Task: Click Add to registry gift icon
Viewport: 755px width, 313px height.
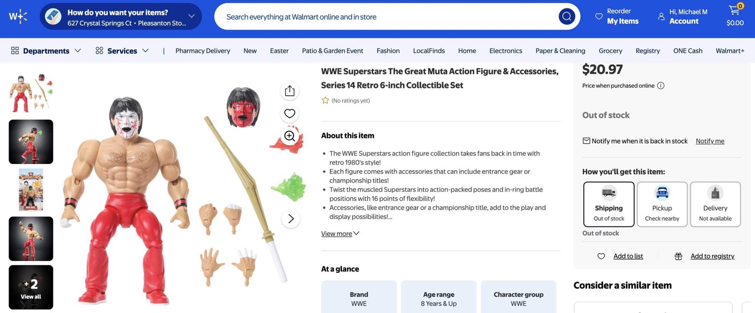Action: pyautogui.click(x=678, y=256)
